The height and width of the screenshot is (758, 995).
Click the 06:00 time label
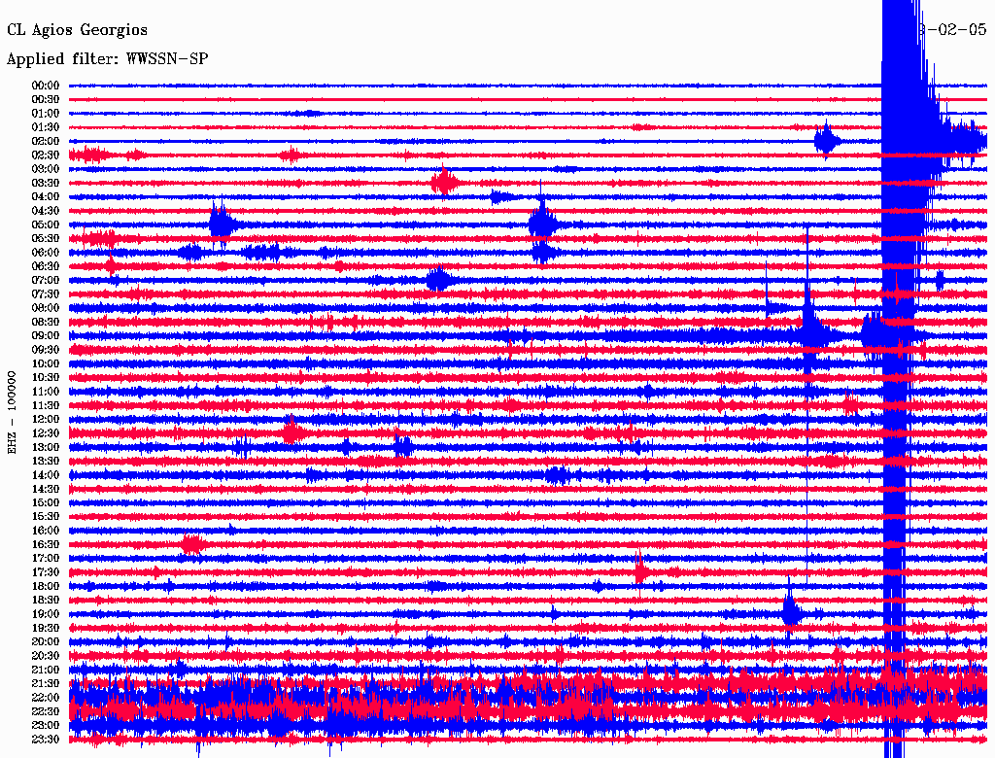(x=46, y=253)
